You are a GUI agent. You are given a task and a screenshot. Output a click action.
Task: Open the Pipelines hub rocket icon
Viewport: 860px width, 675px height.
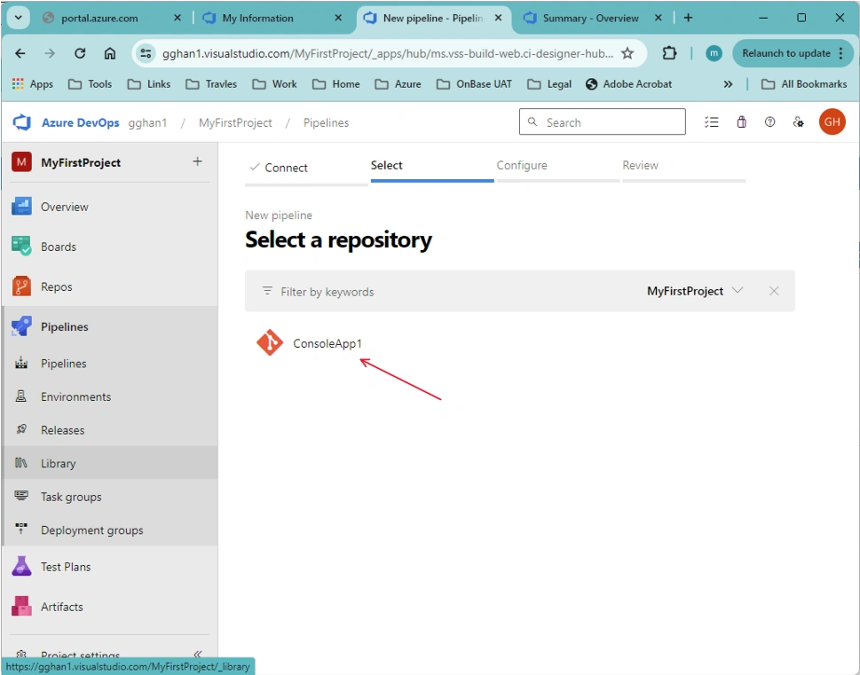point(21,326)
